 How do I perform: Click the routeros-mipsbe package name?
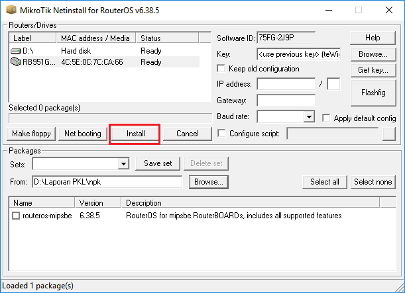click(x=47, y=216)
